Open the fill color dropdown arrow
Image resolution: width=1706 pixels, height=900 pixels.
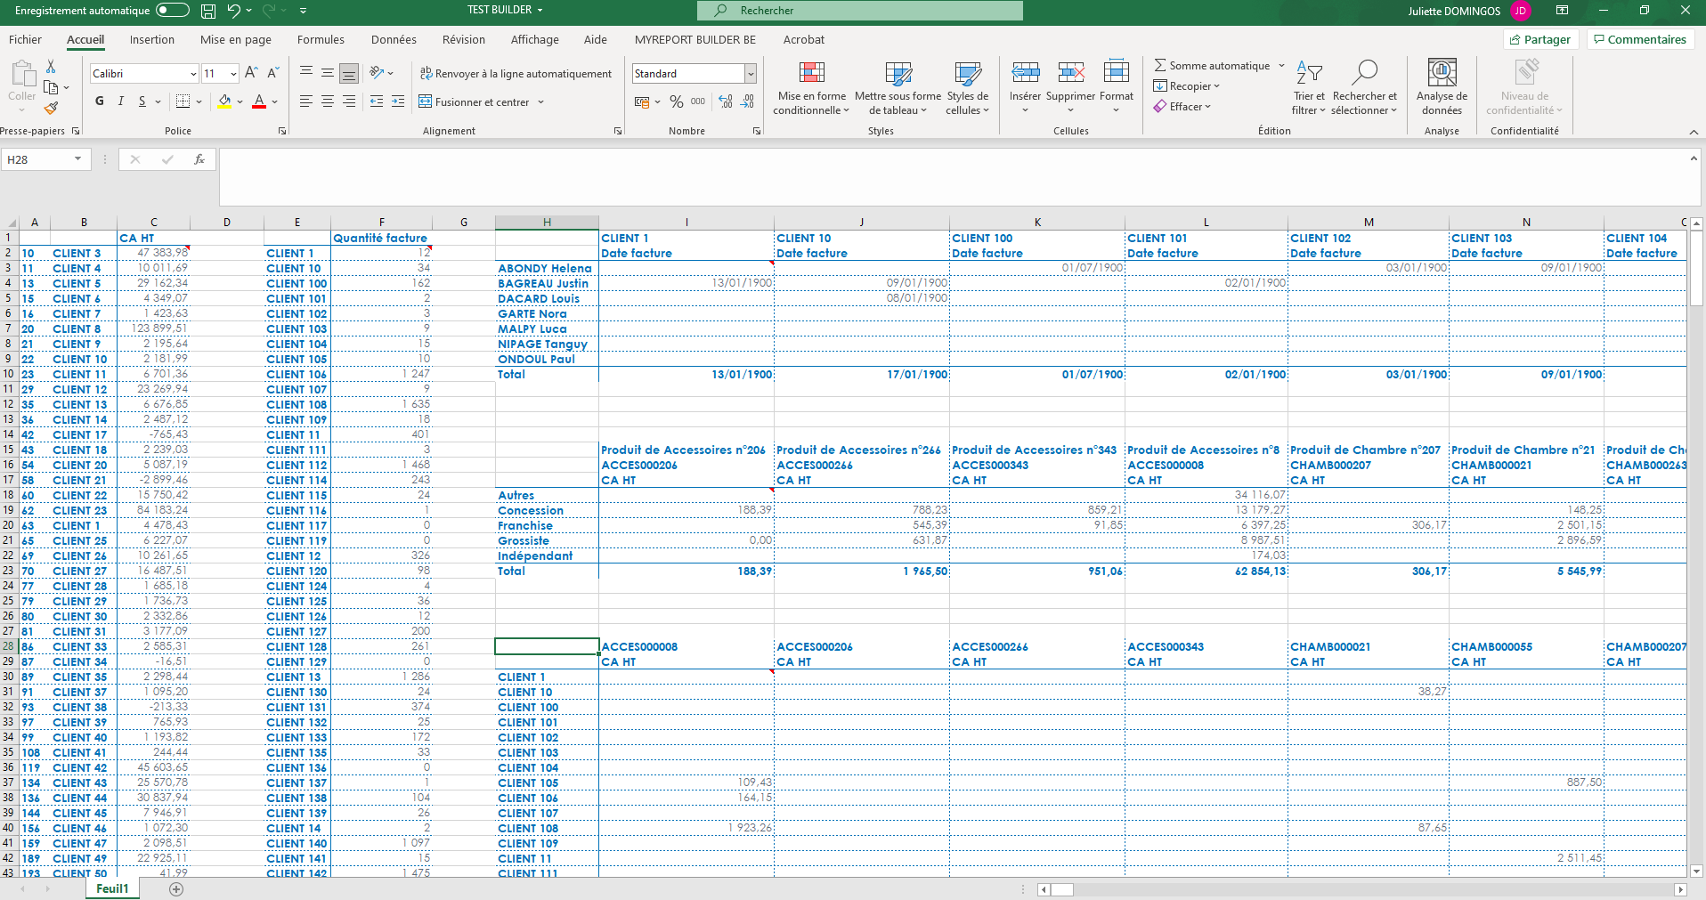pyautogui.click(x=240, y=101)
